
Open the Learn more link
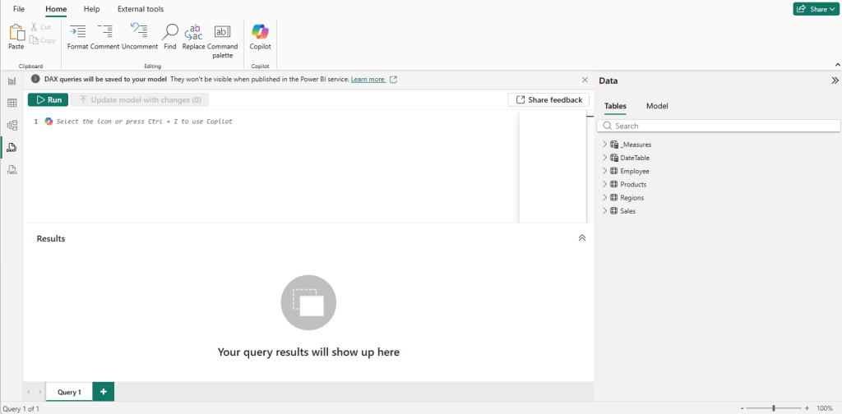pyautogui.click(x=368, y=80)
